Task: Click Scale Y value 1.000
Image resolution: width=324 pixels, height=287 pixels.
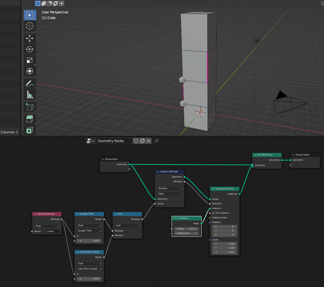Action: pos(225,248)
